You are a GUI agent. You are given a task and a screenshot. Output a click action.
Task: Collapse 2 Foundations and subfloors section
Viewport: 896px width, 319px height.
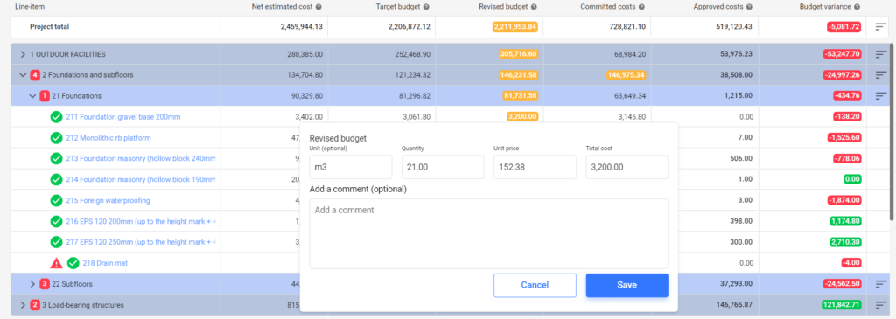coord(23,75)
